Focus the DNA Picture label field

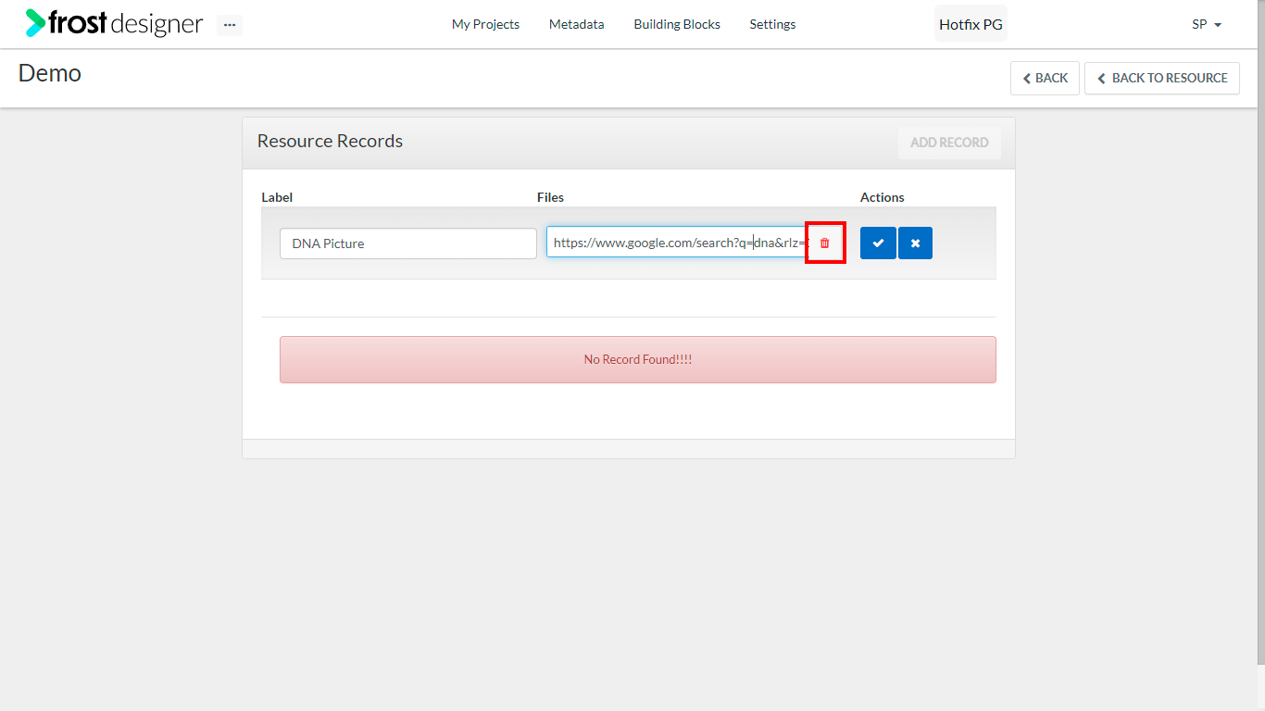(407, 243)
